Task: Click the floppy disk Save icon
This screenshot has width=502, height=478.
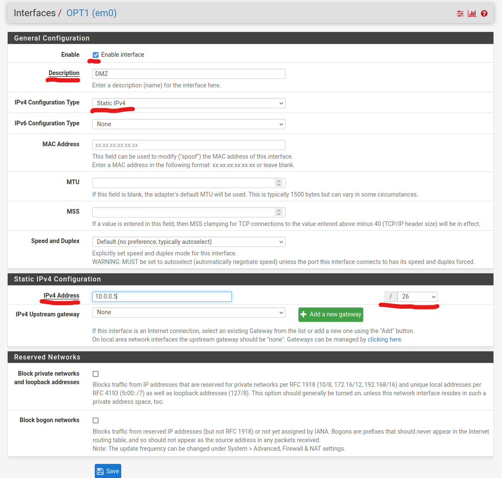Action: tap(100, 471)
